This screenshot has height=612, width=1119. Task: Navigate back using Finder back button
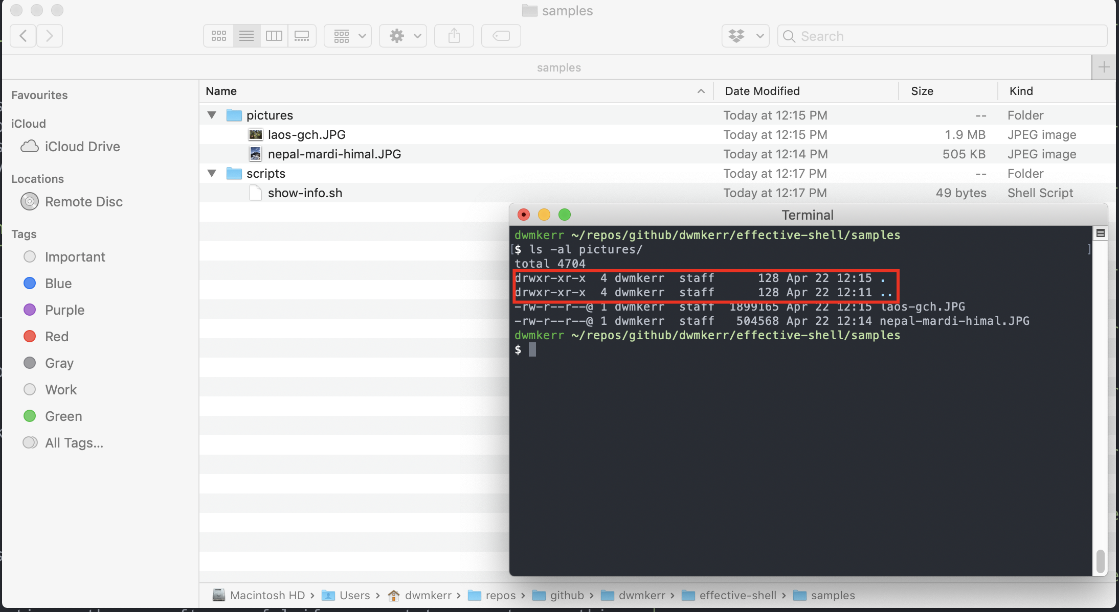(x=24, y=35)
